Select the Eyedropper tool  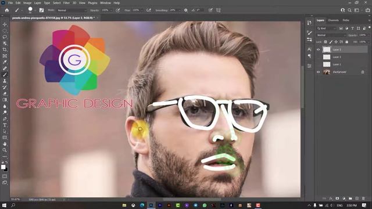pyautogui.click(x=5, y=62)
